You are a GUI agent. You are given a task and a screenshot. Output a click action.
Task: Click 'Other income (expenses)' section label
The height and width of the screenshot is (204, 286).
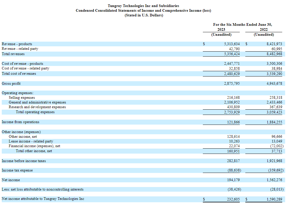point(21,132)
